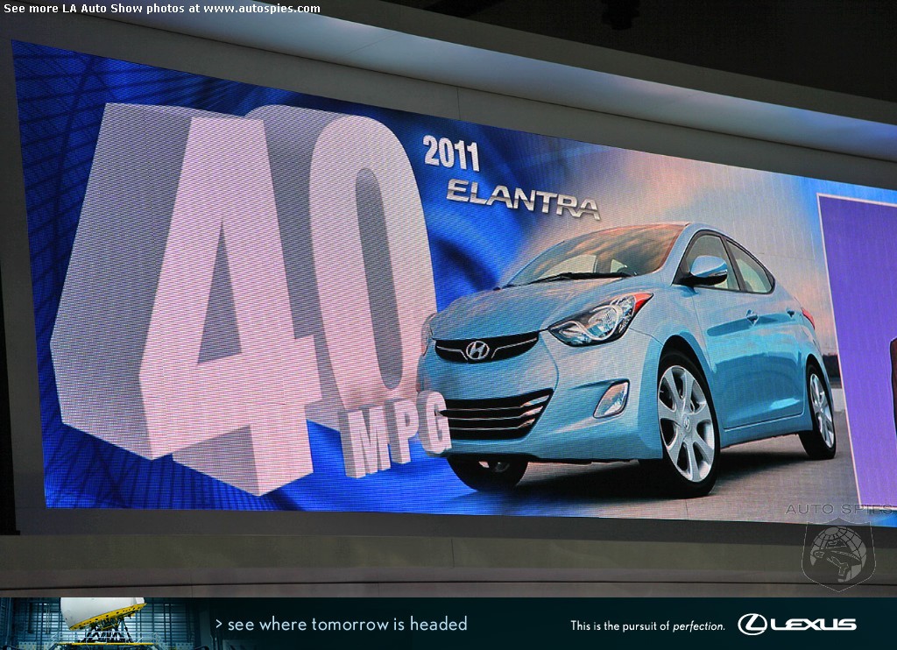Click the Elantra's front headlight
The width and height of the screenshot is (897, 650).
point(599,321)
